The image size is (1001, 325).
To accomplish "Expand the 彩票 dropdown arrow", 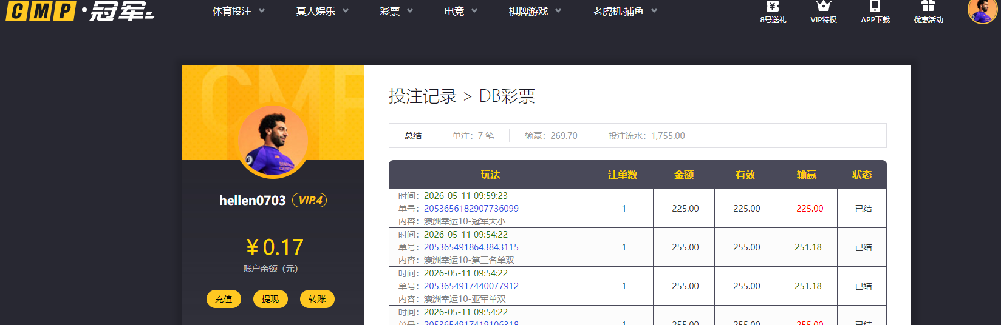I will [x=410, y=11].
